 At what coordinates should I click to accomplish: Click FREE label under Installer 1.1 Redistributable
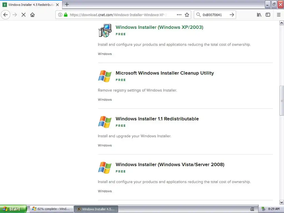tap(121, 126)
